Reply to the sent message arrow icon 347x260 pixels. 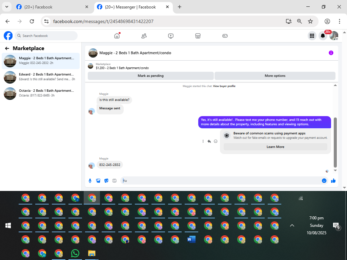(209, 141)
